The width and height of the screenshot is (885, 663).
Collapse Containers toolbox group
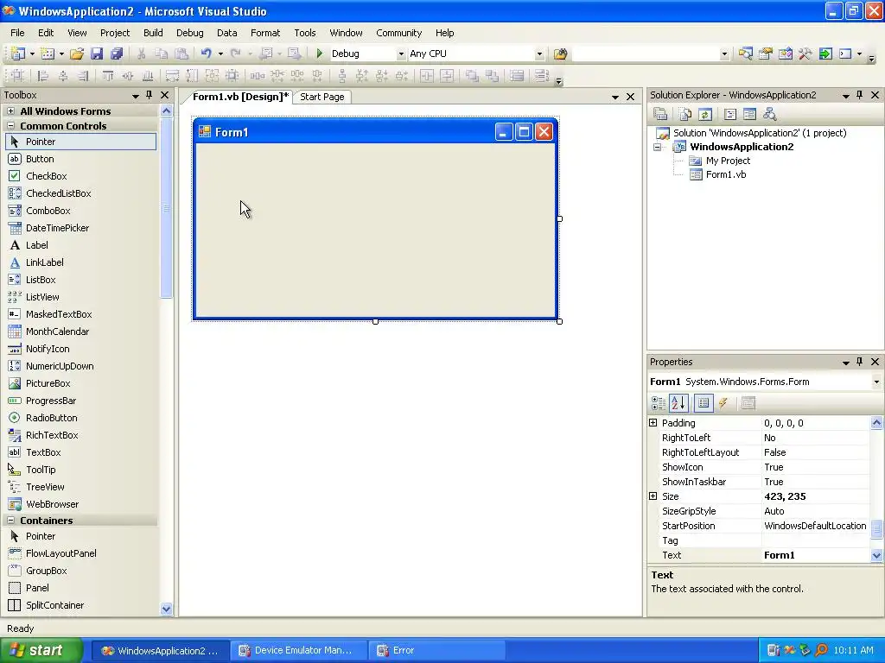10,521
